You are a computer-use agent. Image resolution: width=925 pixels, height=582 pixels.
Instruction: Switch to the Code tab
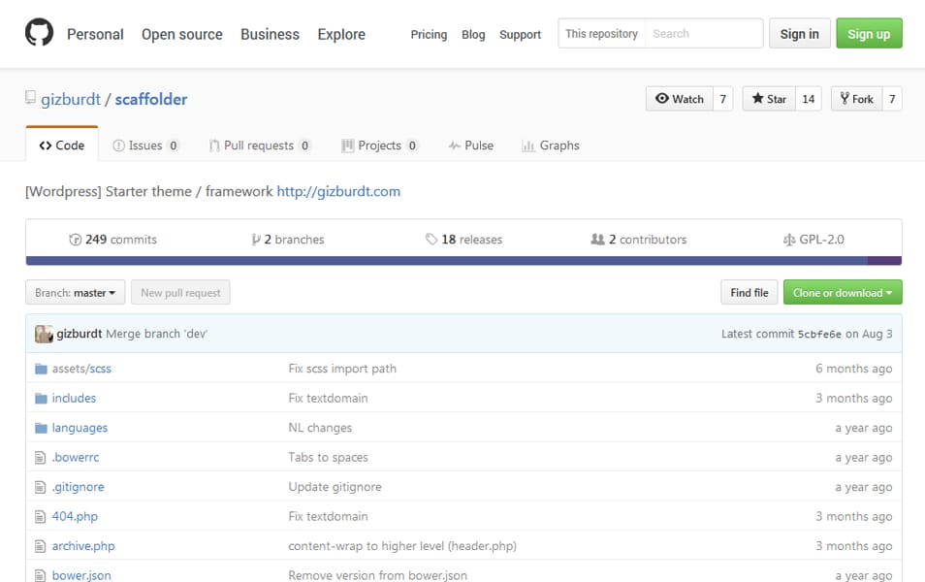[x=62, y=145]
